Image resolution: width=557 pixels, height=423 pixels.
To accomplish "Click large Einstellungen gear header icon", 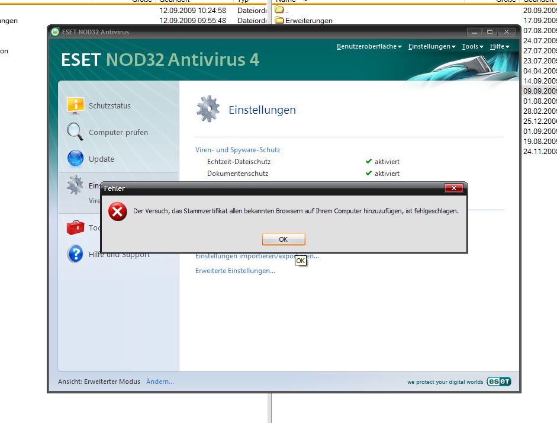I will (x=208, y=109).
